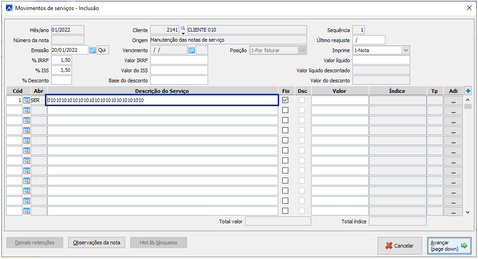Screen dimensions: 478x259
Task: Click description field containing 0101010 text
Action: click(162, 100)
